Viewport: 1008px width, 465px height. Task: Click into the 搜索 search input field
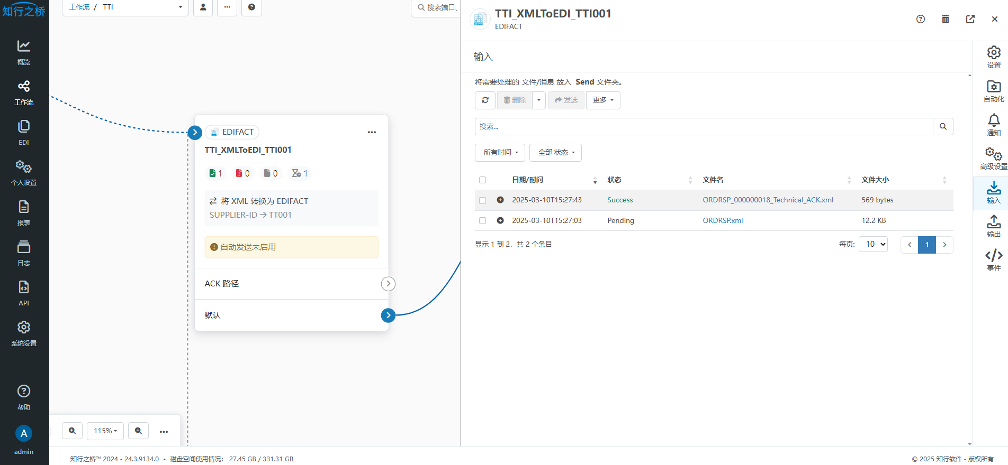click(x=703, y=126)
